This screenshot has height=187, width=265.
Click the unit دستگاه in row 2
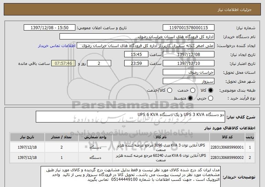point(95,157)
